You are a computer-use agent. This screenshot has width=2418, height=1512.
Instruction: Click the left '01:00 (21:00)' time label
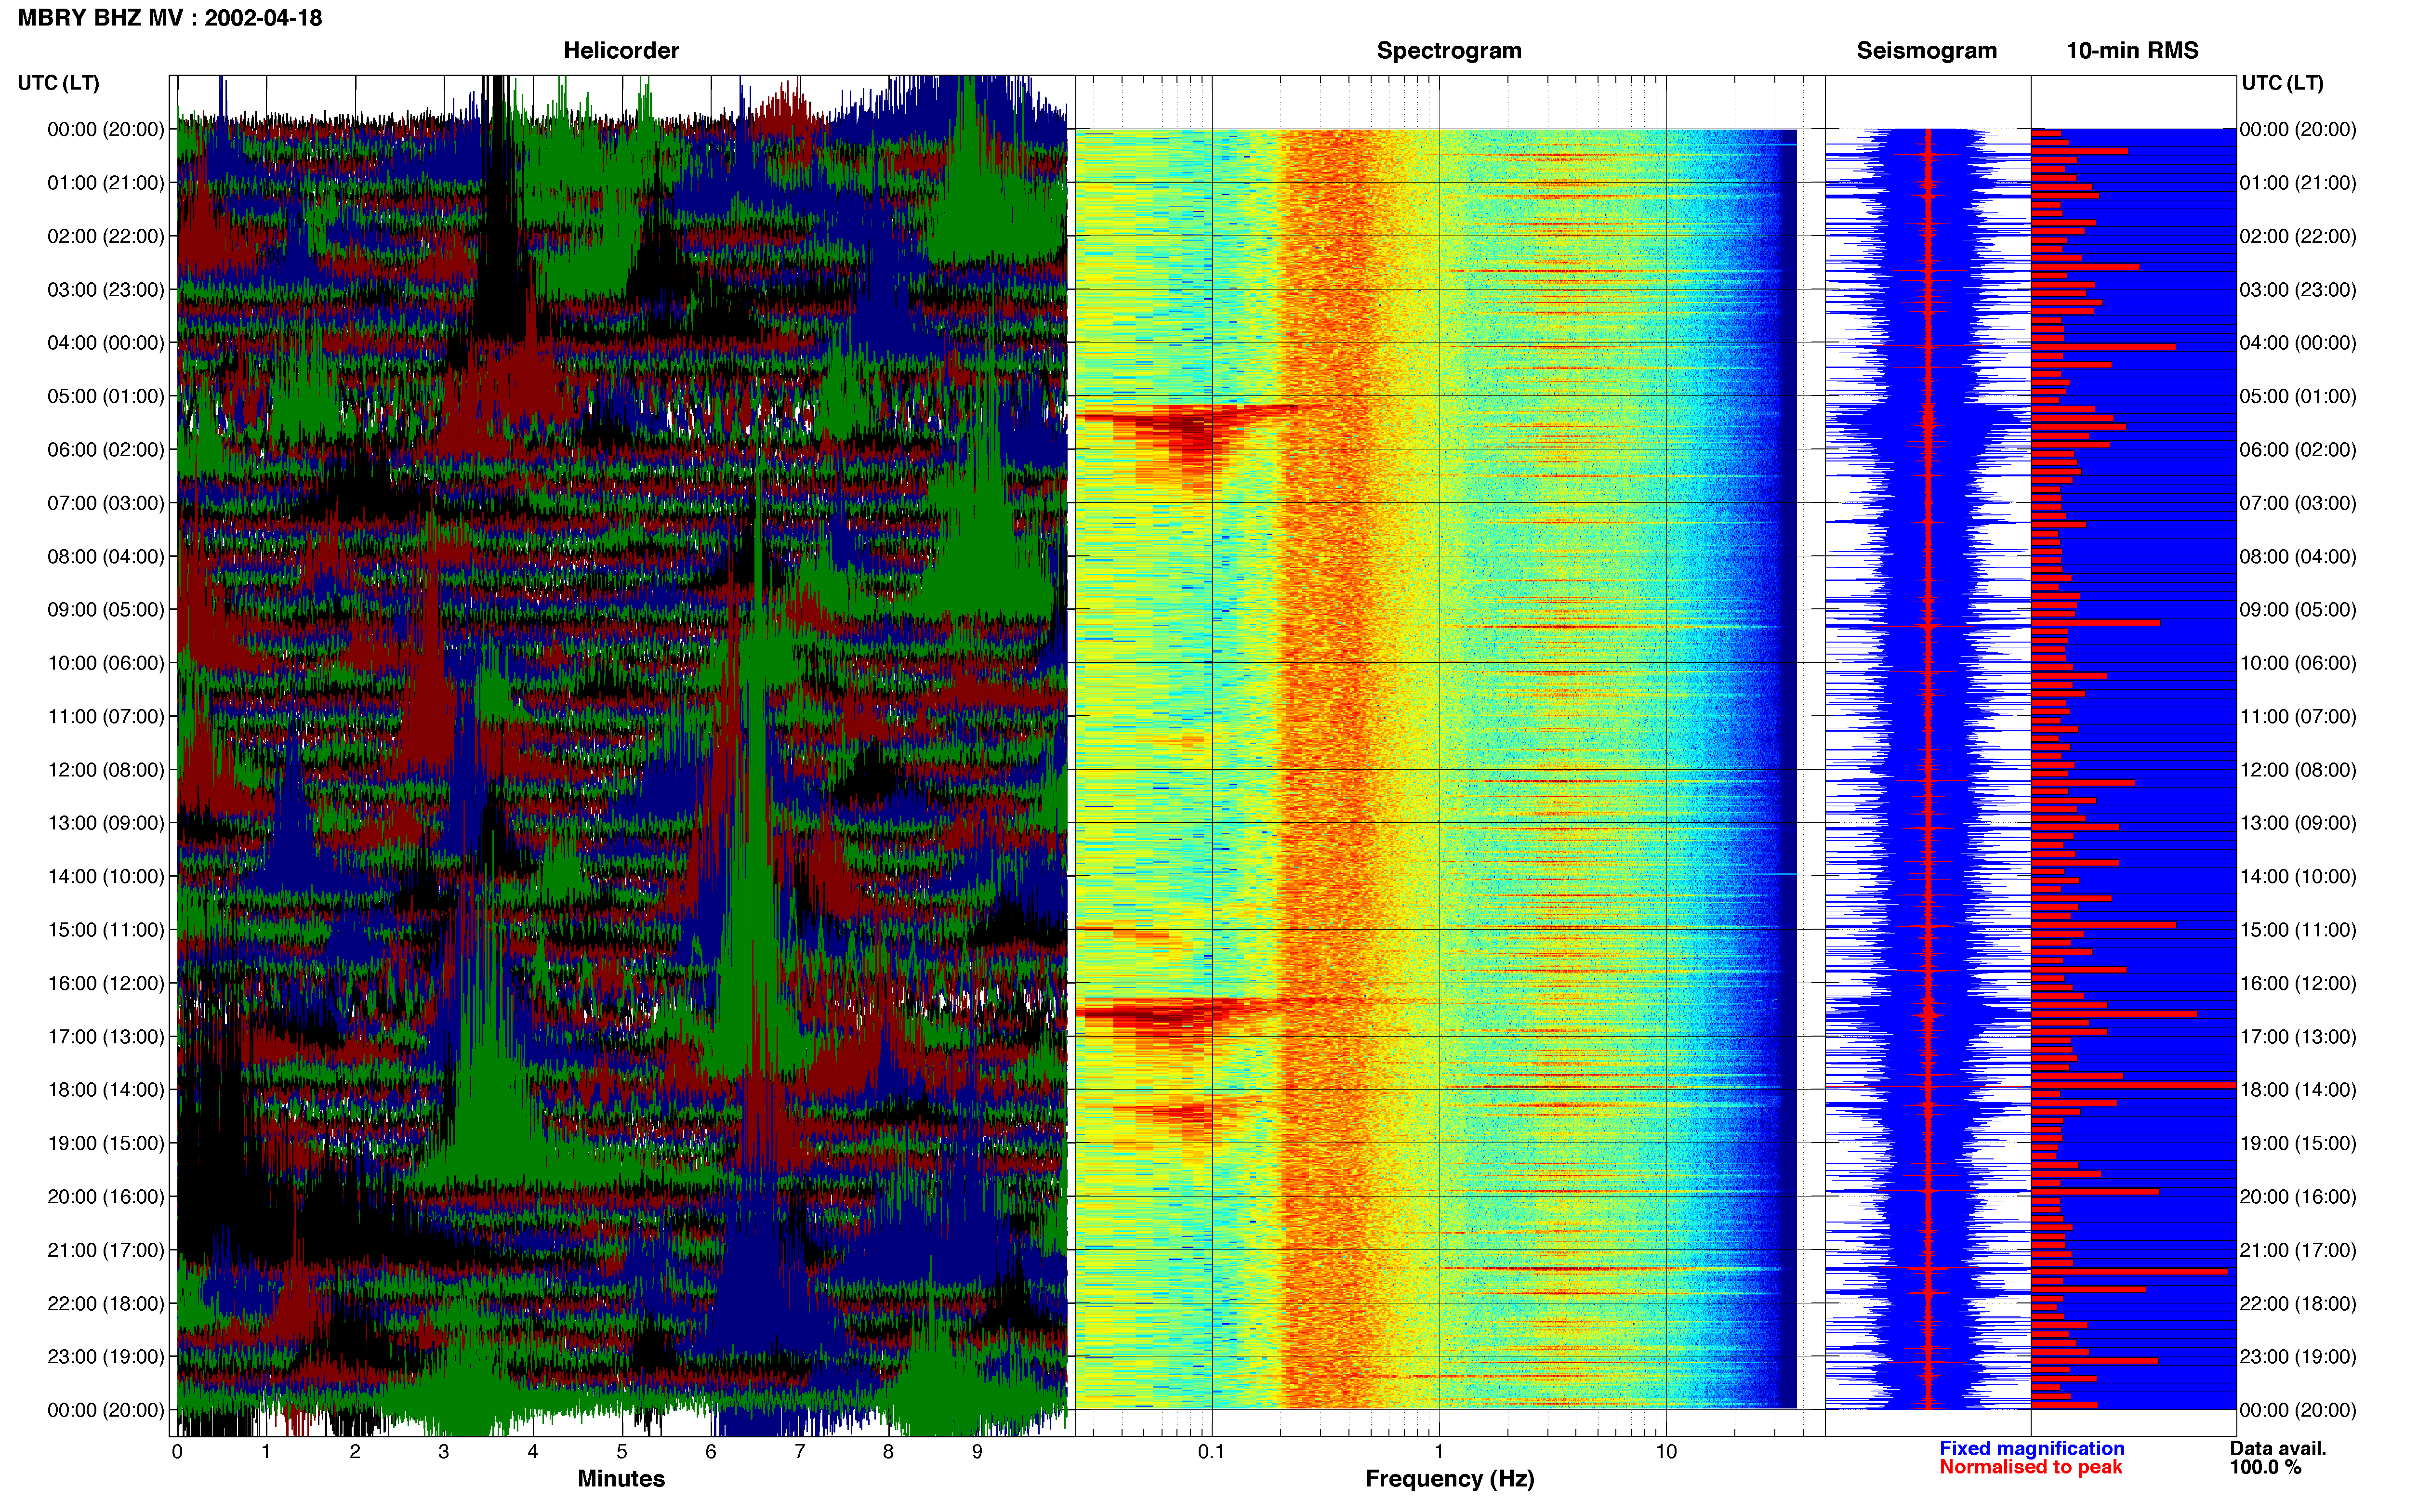click(106, 183)
